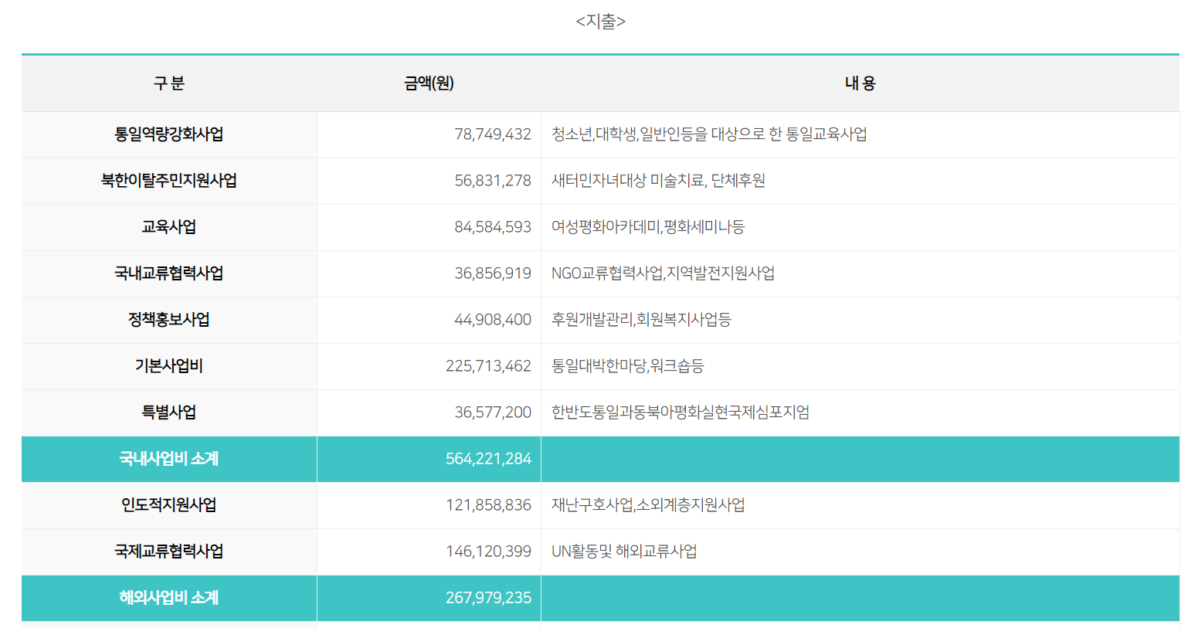Select the 금액(원) column header
Viewport: 1198px width, 628px height.
coord(428,83)
